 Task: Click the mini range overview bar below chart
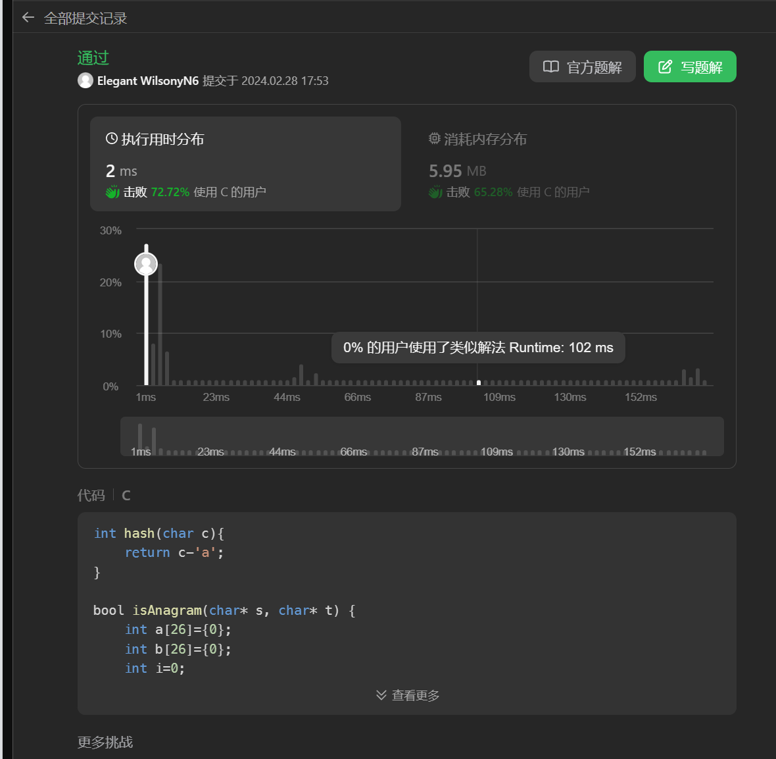pyautogui.click(x=421, y=436)
